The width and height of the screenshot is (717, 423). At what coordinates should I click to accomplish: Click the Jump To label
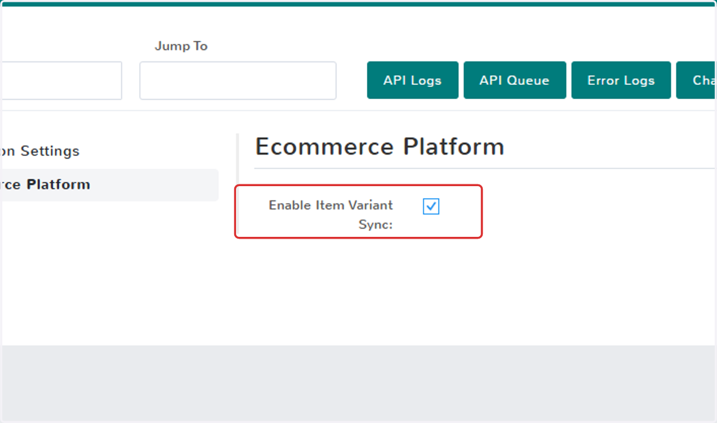[181, 46]
